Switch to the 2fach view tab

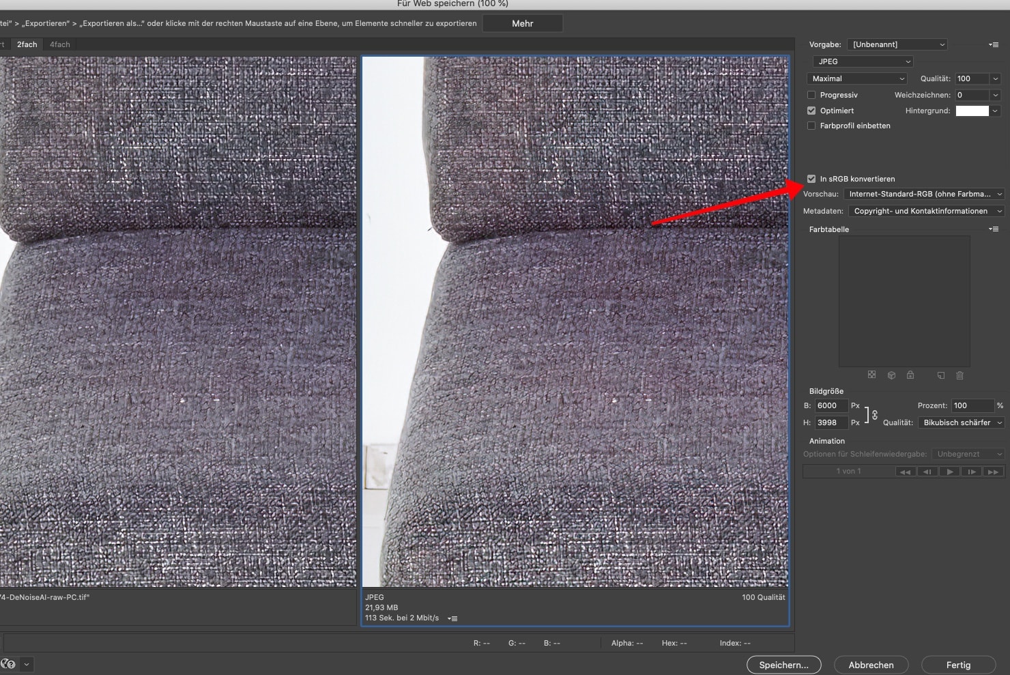27,44
